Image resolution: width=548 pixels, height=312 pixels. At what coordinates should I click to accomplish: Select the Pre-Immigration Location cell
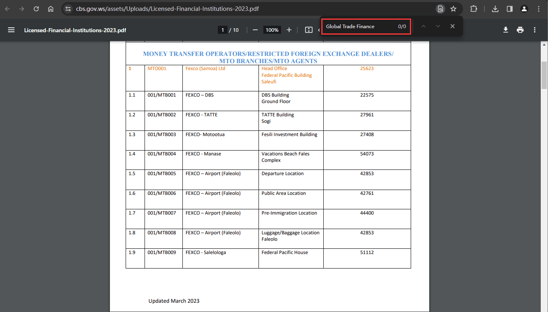tap(291, 219)
